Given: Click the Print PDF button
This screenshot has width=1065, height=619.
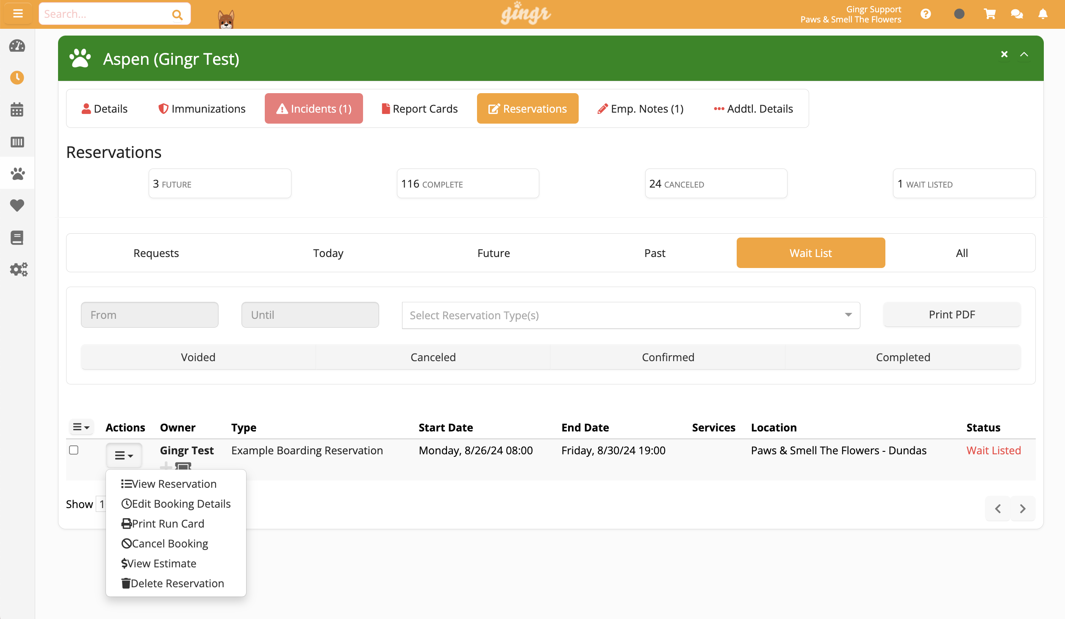Looking at the screenshot, I should pyautogui.click(x=952, y=315).
